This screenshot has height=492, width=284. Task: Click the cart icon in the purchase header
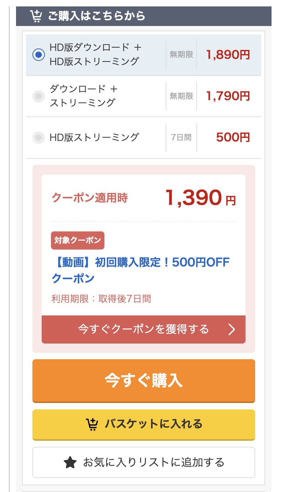pyautogui.click(x=36, y=16)
